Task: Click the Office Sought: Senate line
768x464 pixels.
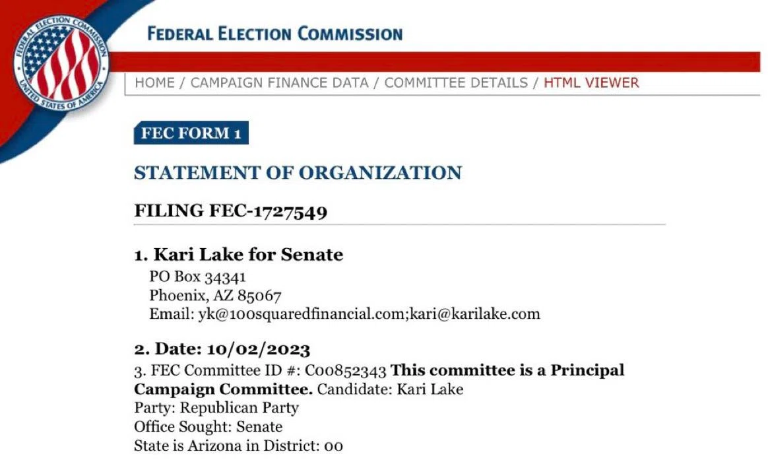Action: (x=208, y=427)
